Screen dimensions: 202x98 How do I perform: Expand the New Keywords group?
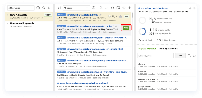click(8, 15)
